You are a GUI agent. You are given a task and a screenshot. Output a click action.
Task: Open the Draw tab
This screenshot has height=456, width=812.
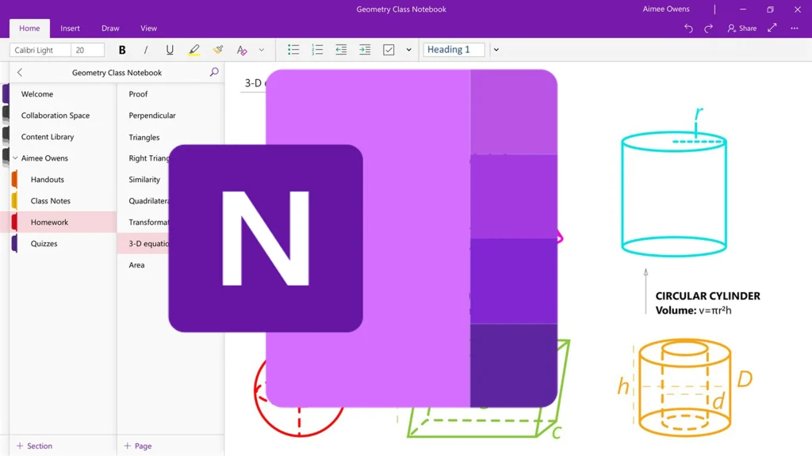[x=110, y=28]
